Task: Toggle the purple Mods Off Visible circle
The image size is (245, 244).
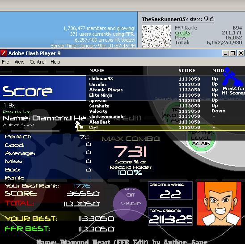Action: click(130, 204)
